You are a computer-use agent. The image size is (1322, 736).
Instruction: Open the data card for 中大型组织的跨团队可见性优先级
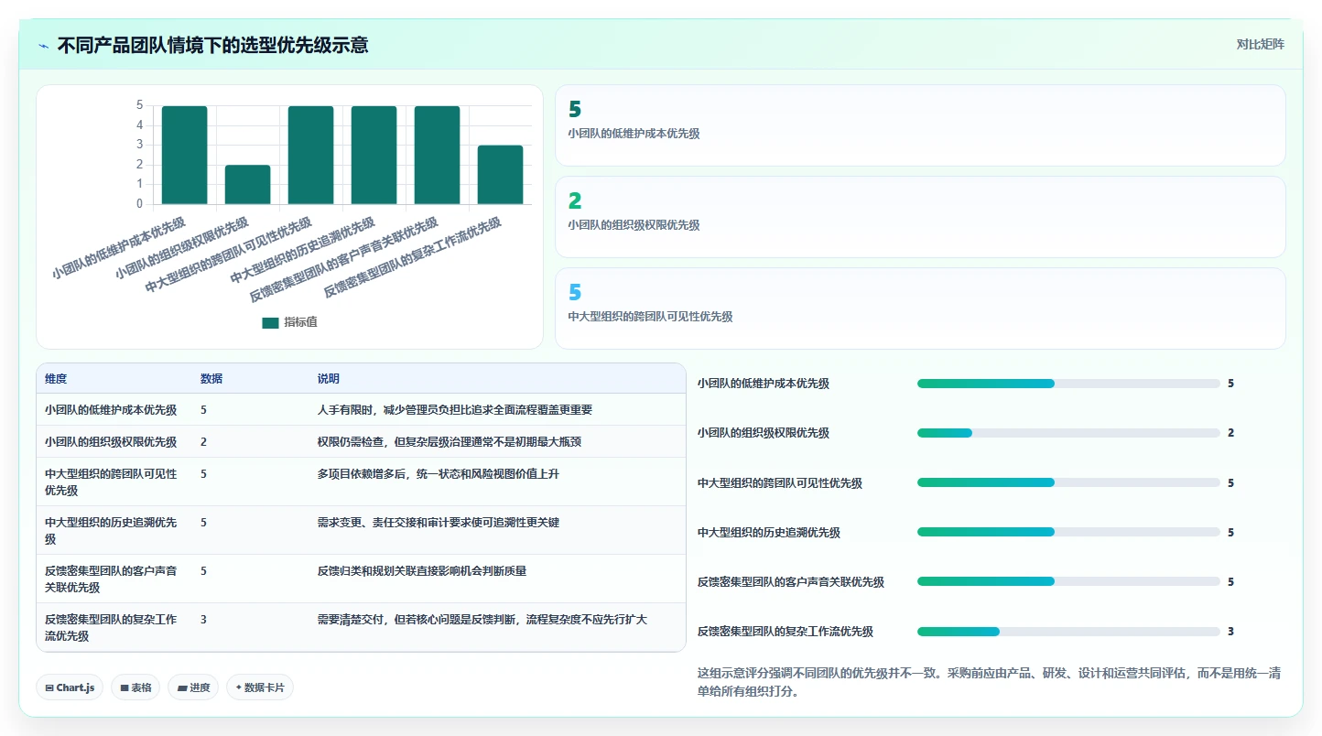[920, 308]
